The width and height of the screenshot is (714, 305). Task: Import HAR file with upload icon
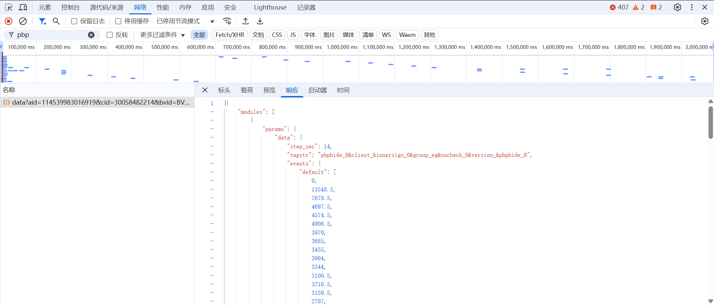click(x=245, y=21)
